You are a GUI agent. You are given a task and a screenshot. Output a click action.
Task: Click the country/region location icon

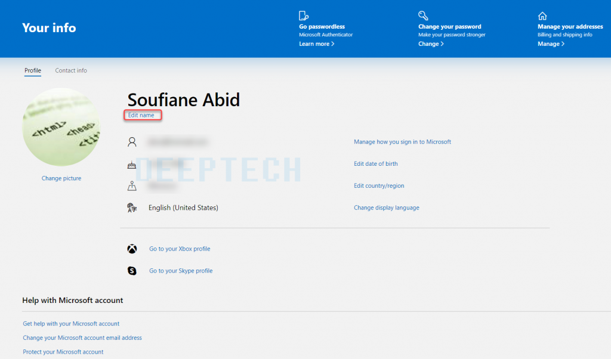coord(132,185)
